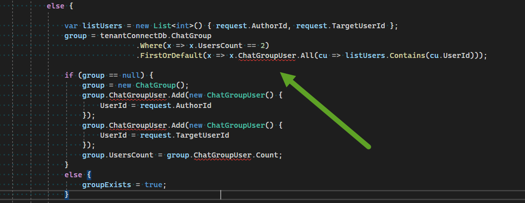This screenshot has width=525, height=203.
Task: Click 'else' keyword above the listUsers declaration
Action: (x=56, y=6)
